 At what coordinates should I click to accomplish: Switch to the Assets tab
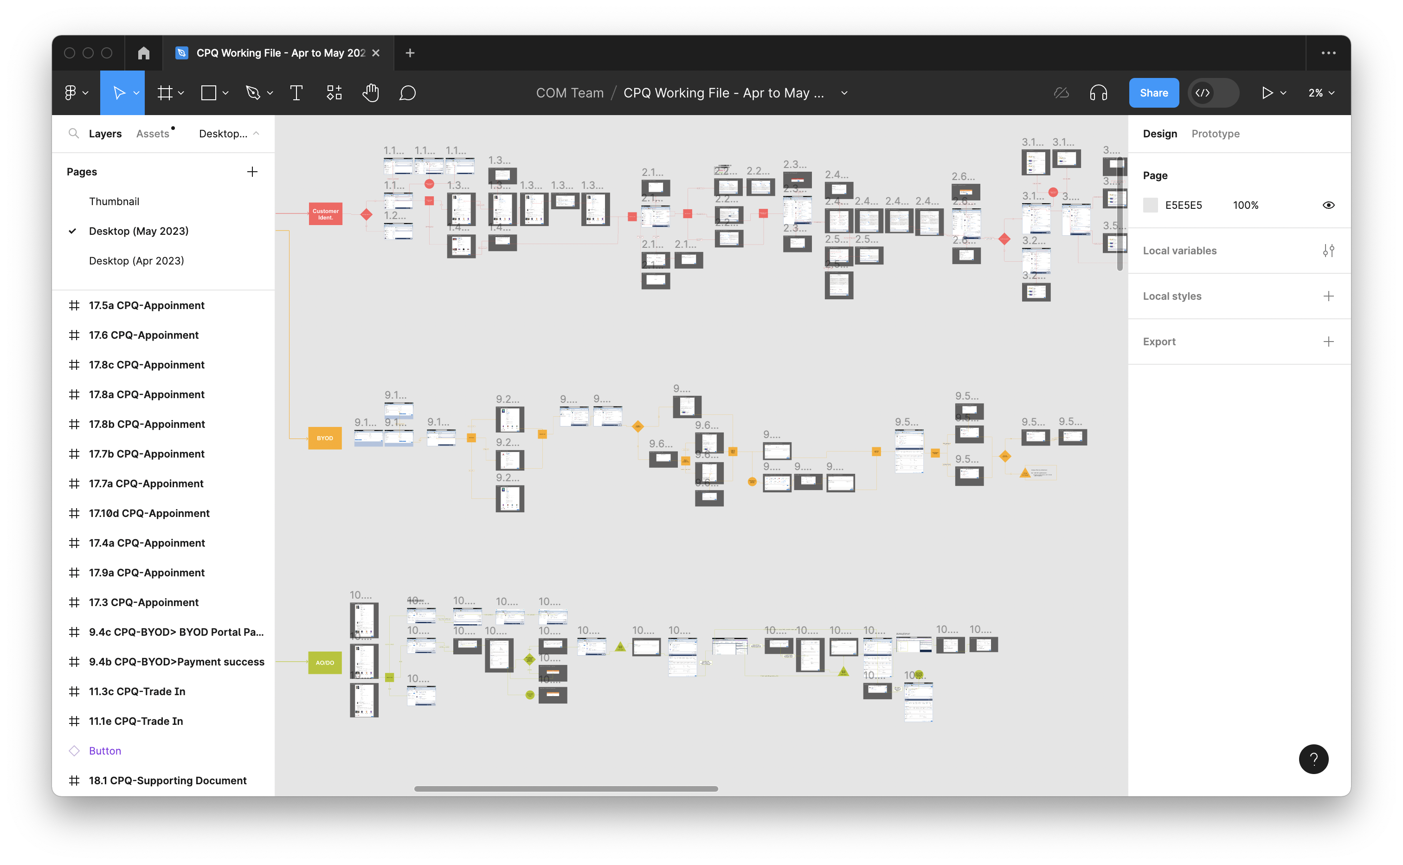(x=152, y=133)
